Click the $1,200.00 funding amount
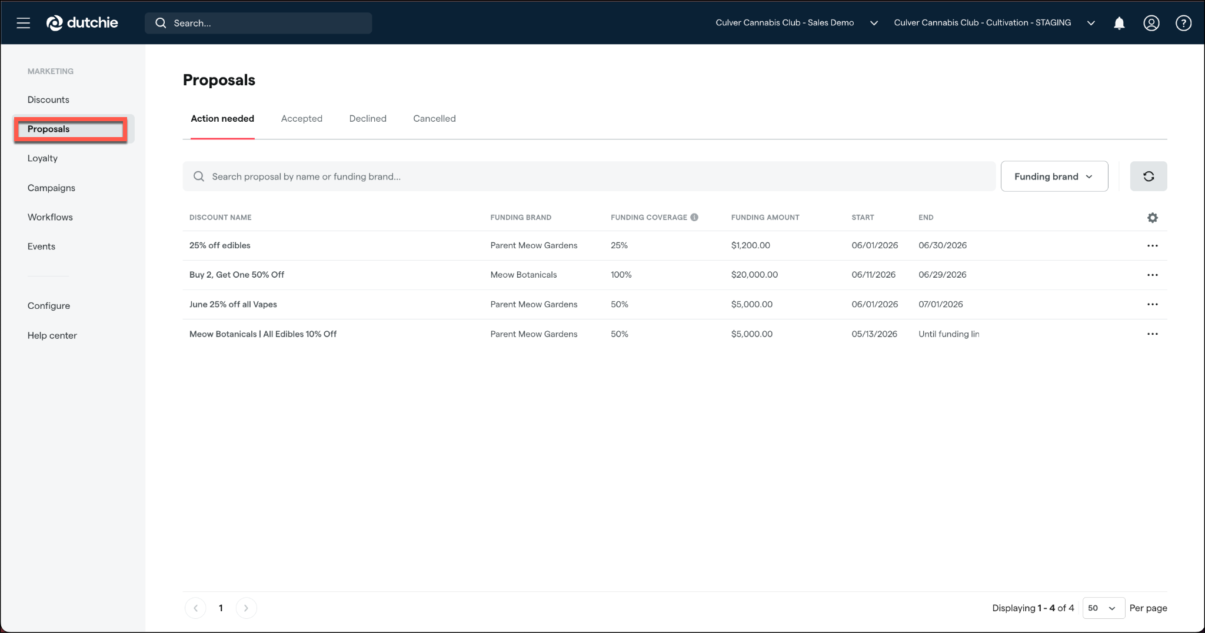This screenshot has width=1205, height=633. tap(751, 245)
